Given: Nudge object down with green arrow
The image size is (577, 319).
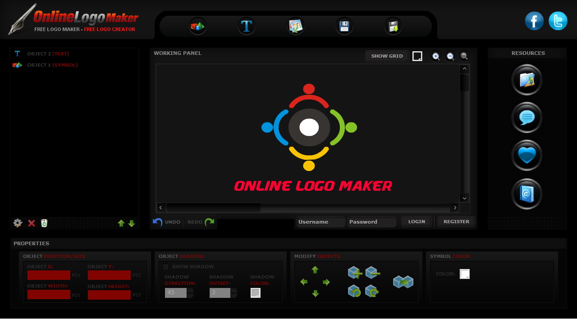Looking at the screenshot, I should [315, 294].
